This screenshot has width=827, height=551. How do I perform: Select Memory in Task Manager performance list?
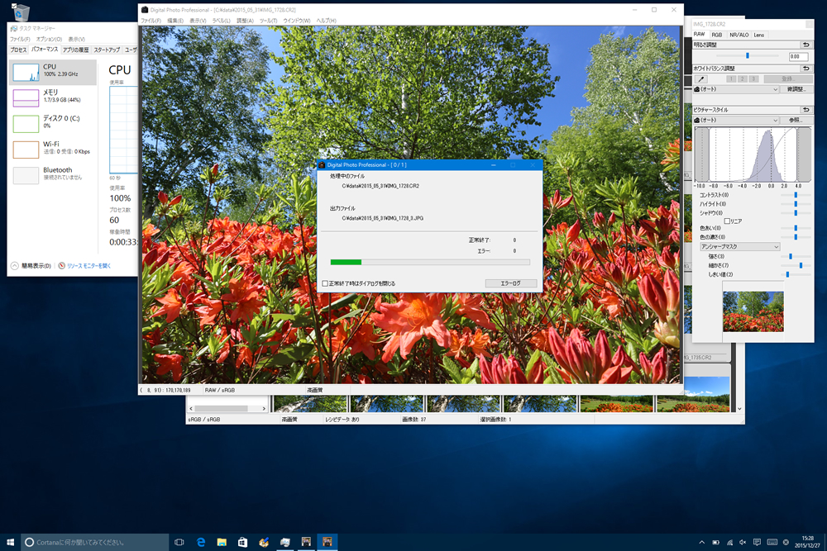(53, 97)
